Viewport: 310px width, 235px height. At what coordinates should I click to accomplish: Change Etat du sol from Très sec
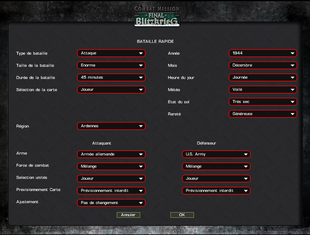pyautogui.click(x=263, y=102)
